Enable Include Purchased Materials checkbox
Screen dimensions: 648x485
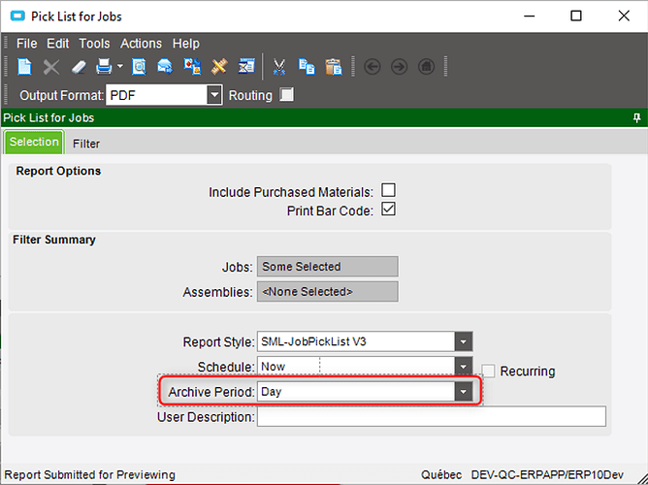[388, 190]
